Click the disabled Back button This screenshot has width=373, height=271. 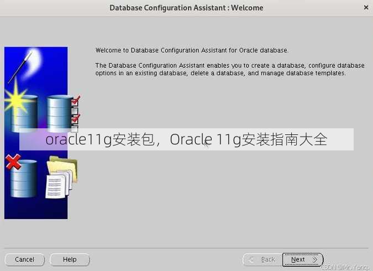coord(262,259)
